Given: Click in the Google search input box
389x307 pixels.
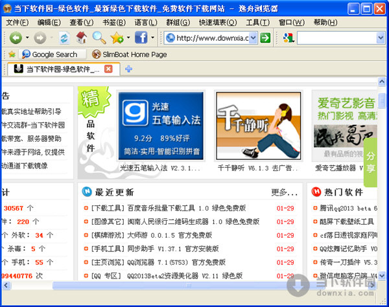Looking at the screenshot, I should coord(336,38).
